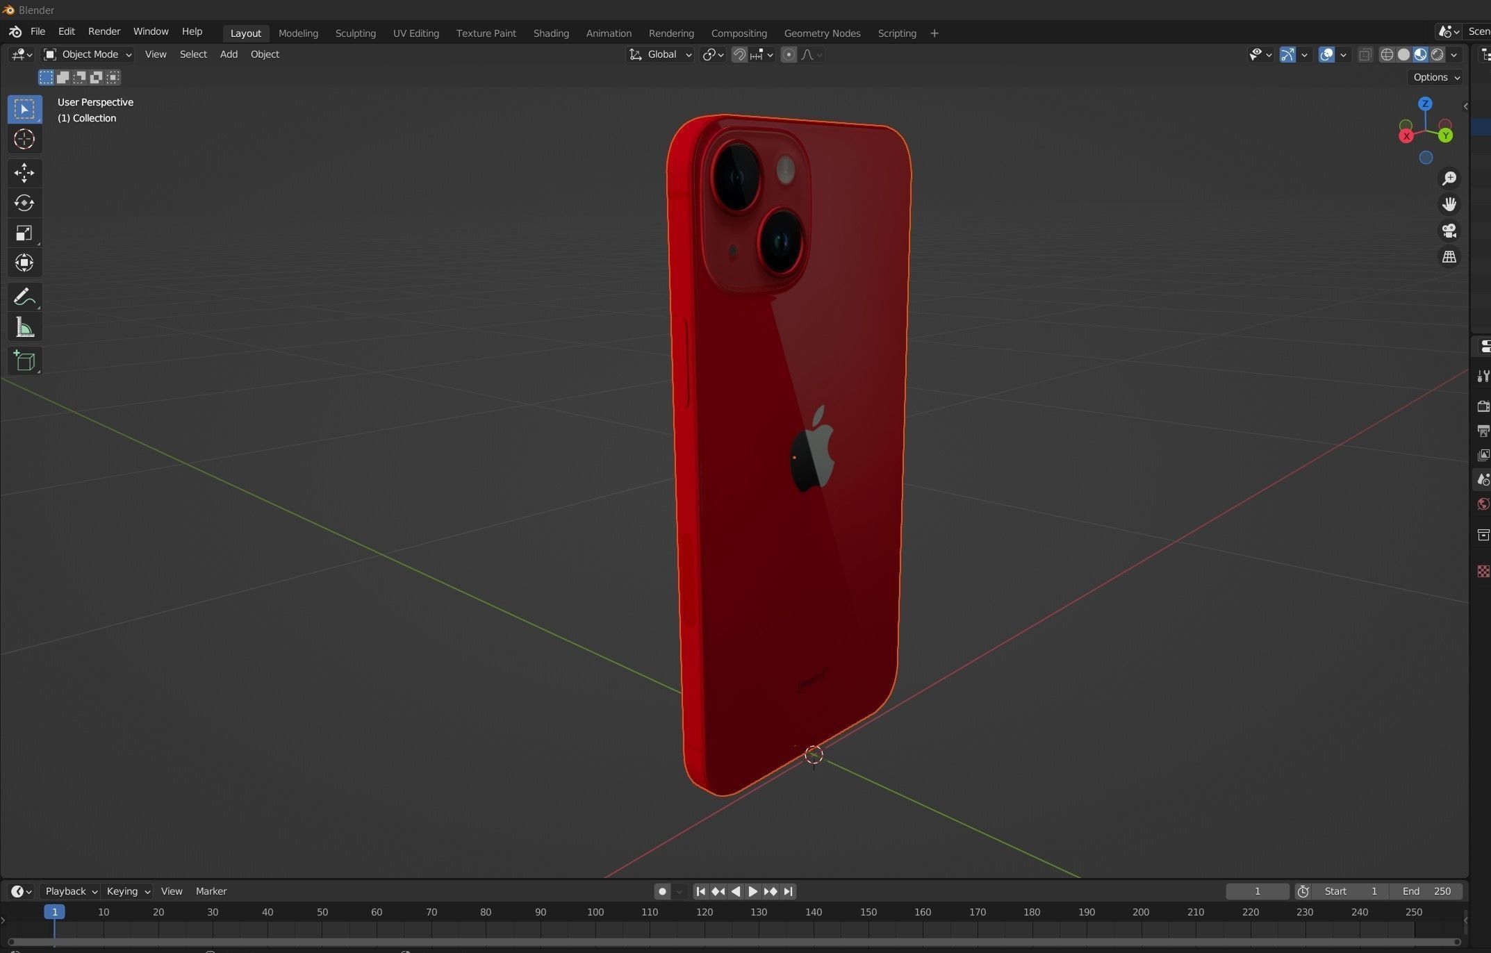Toggle auto keying record button
The image size is (1491, 953).
663,891
